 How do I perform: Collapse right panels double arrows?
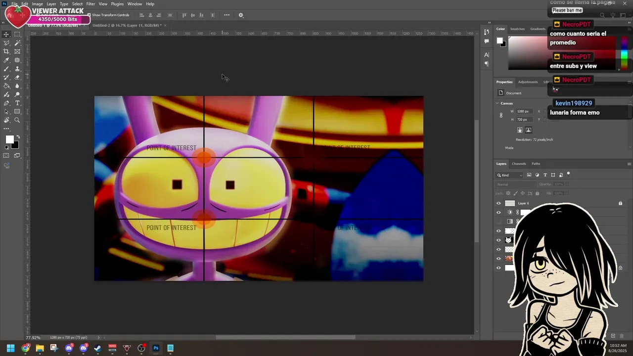(629, 23)
